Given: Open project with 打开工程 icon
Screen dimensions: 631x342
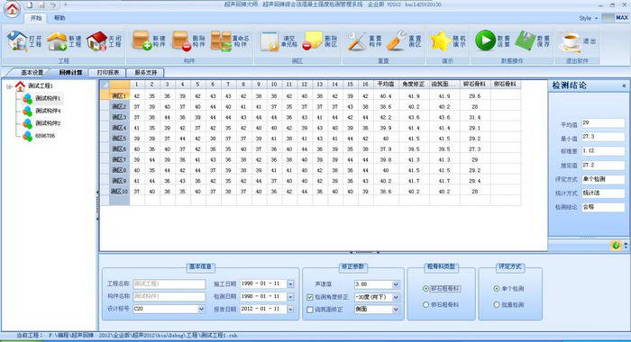Looking at the screenshot, I should point(17,41).
